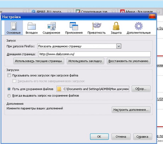Click the Настроить дополнения... button
Viewport: 163px width, 144px height.
tap(131, 110)
